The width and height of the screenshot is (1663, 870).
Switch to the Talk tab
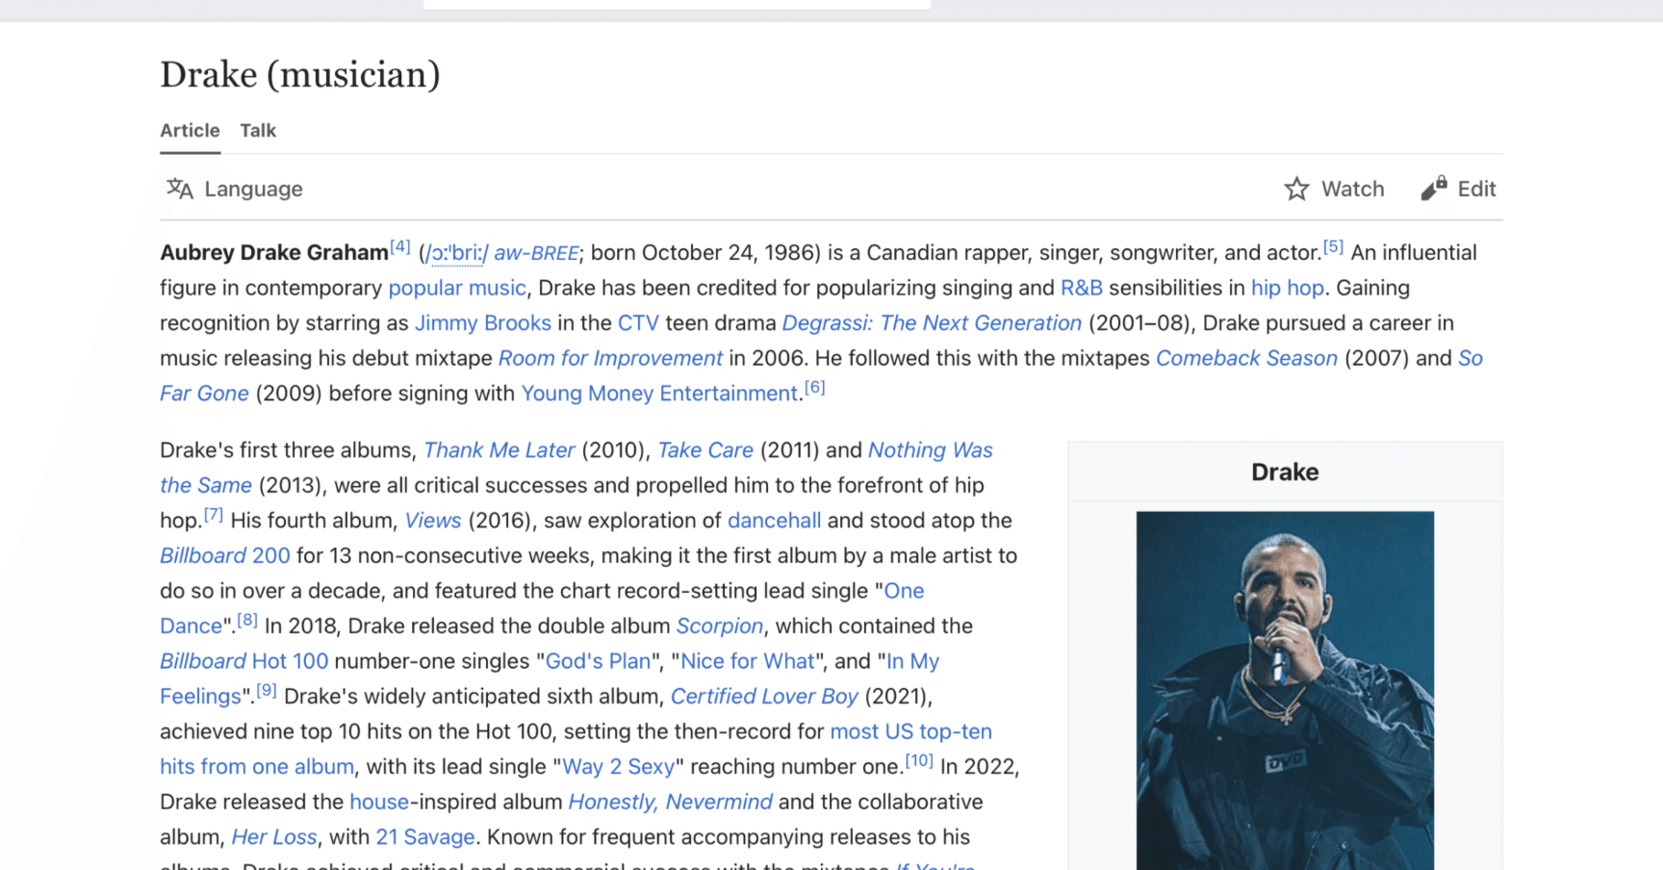click(x=258, y=130)
